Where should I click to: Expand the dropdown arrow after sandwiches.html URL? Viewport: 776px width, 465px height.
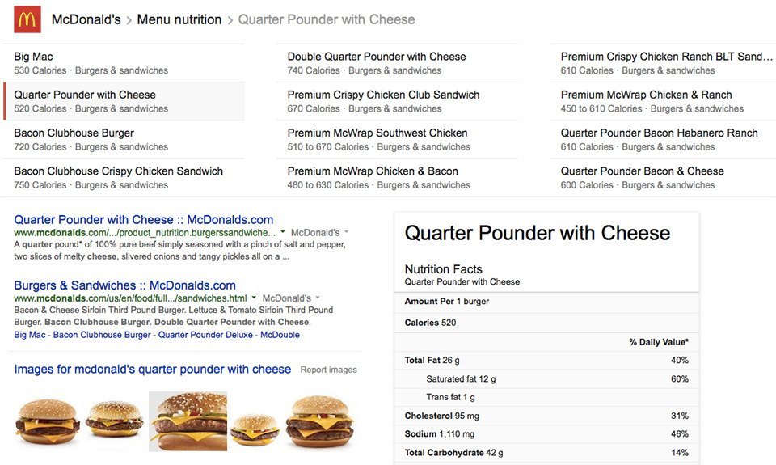(255, 298)
